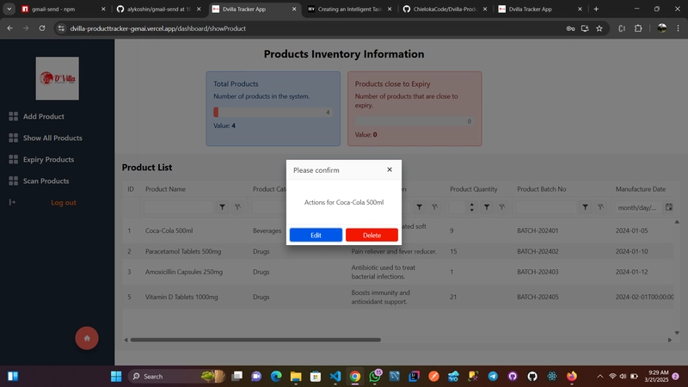Switch to alykoshin/gmail-send GitHub tab
This screenshot has width=688, height=387.
click(x=159, y=9)
